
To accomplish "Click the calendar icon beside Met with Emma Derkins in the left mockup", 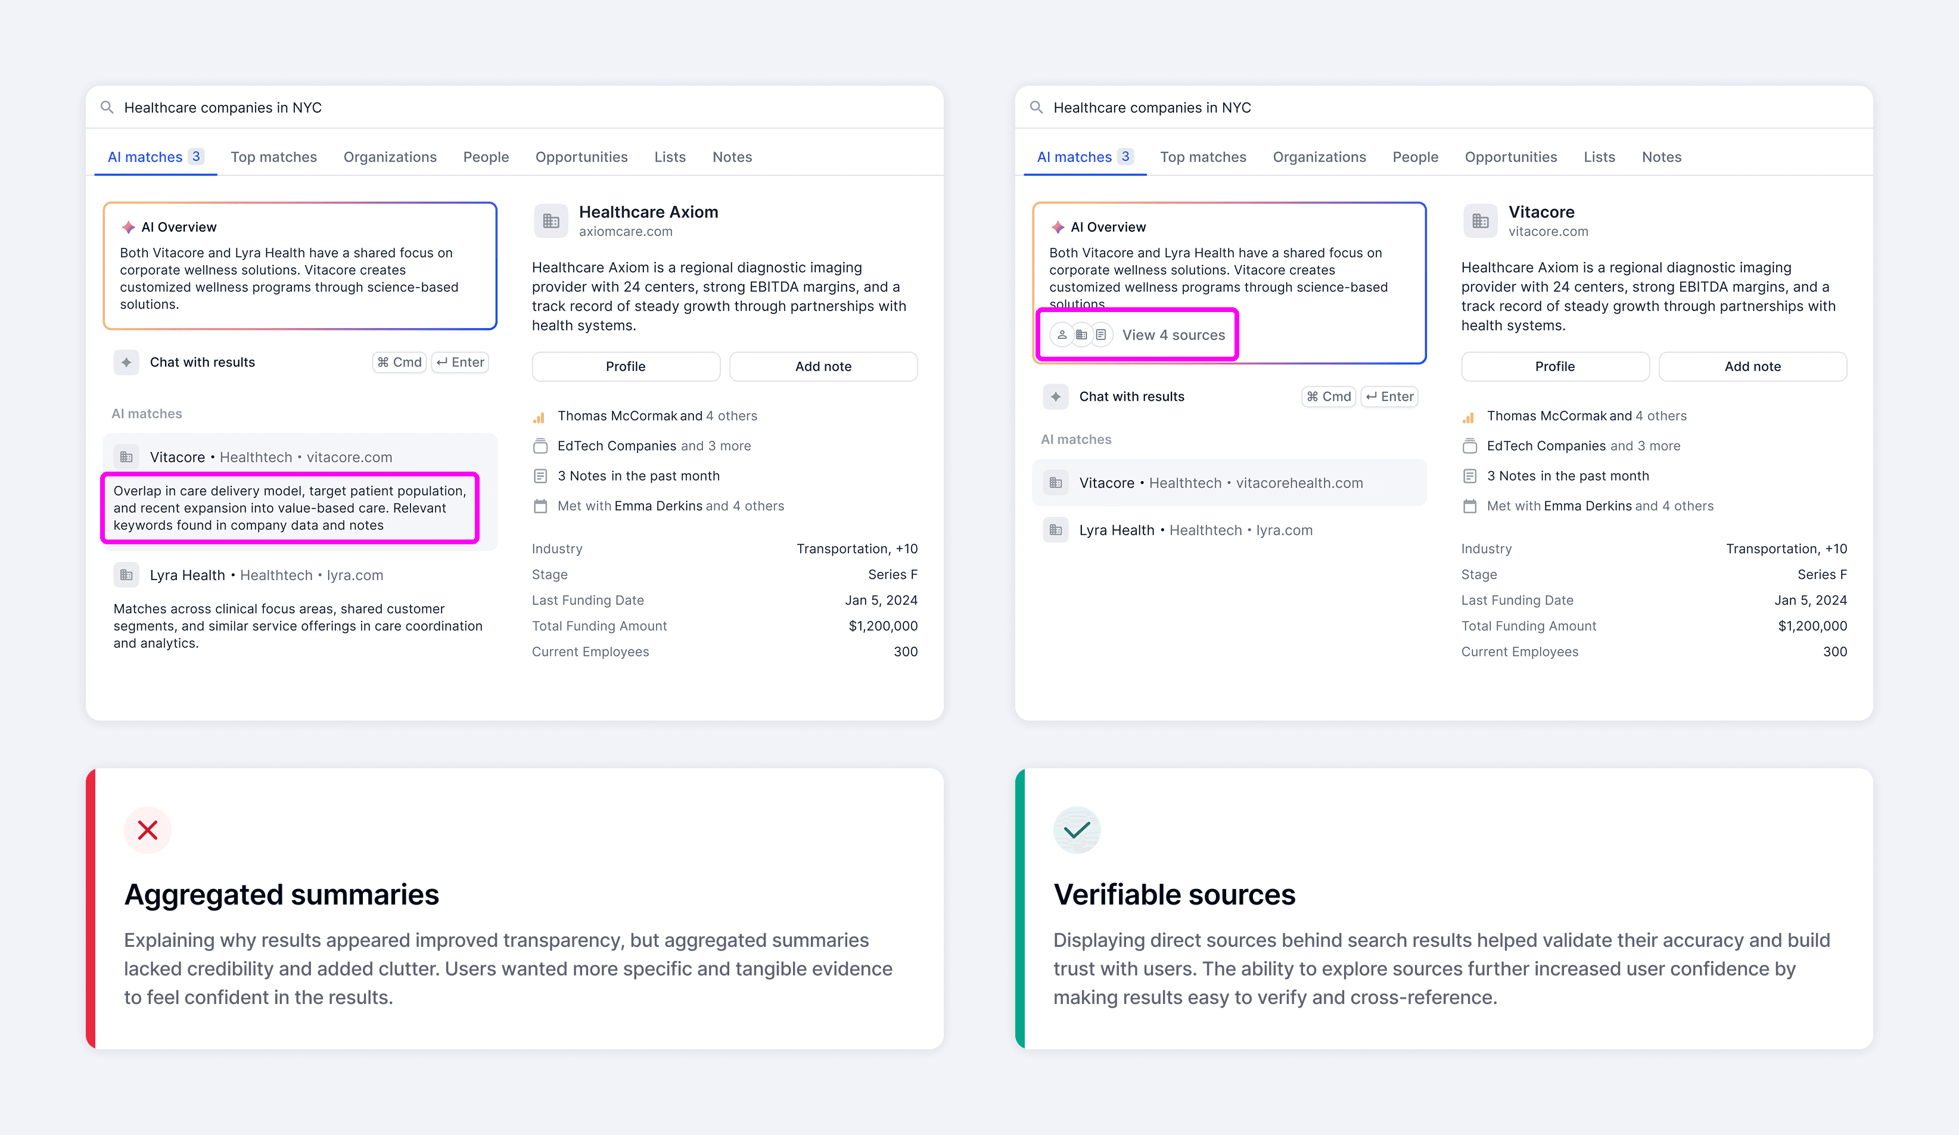I will click(540, 506).
